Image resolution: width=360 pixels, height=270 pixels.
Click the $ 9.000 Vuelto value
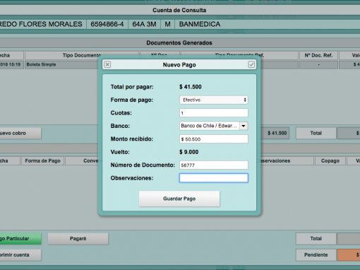(188, 152)
